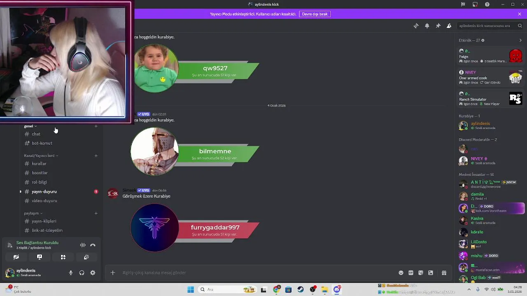Screen dimensions: 527x296
Task: Add channel to Kanal/Yayıncı İsmi category
Action: coord(96,156)
